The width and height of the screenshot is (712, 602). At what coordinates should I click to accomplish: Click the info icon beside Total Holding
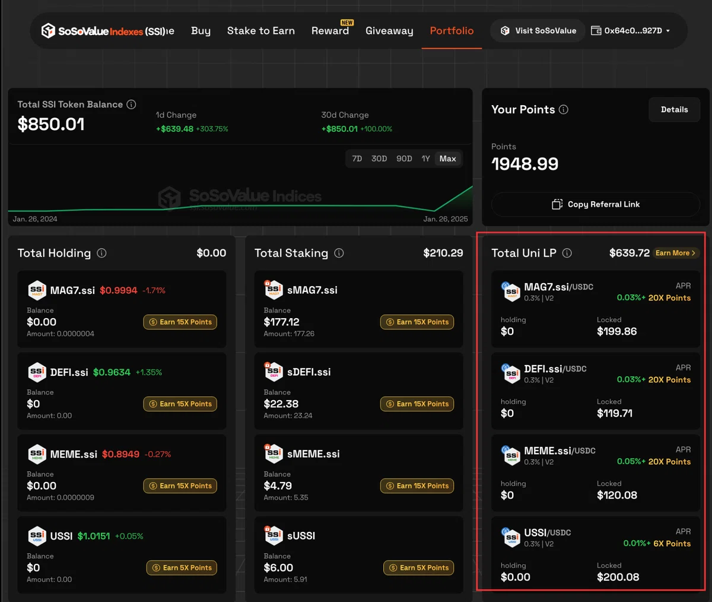101,253
